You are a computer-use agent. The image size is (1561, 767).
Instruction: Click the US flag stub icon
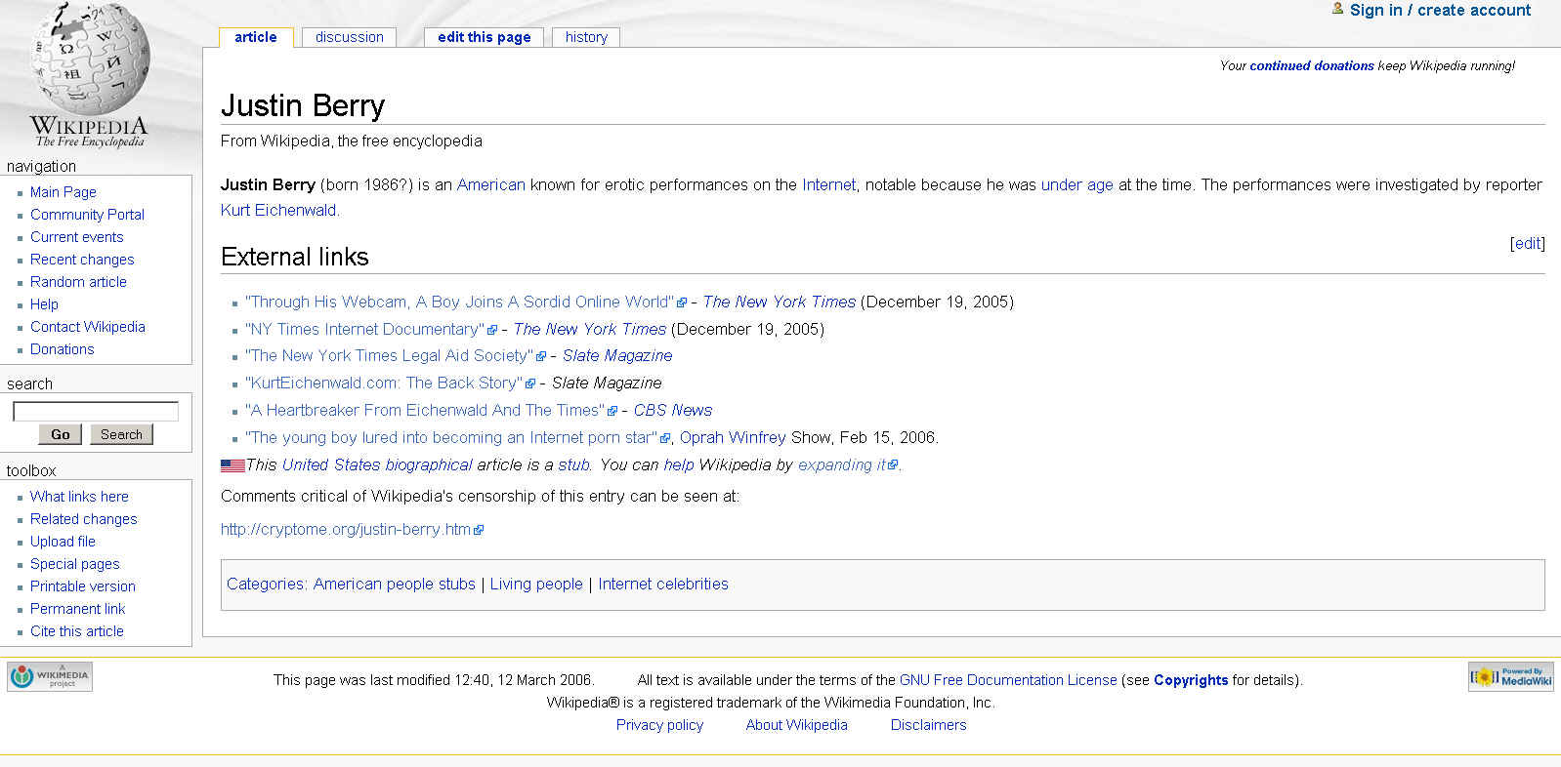click(x=232, y=465)
